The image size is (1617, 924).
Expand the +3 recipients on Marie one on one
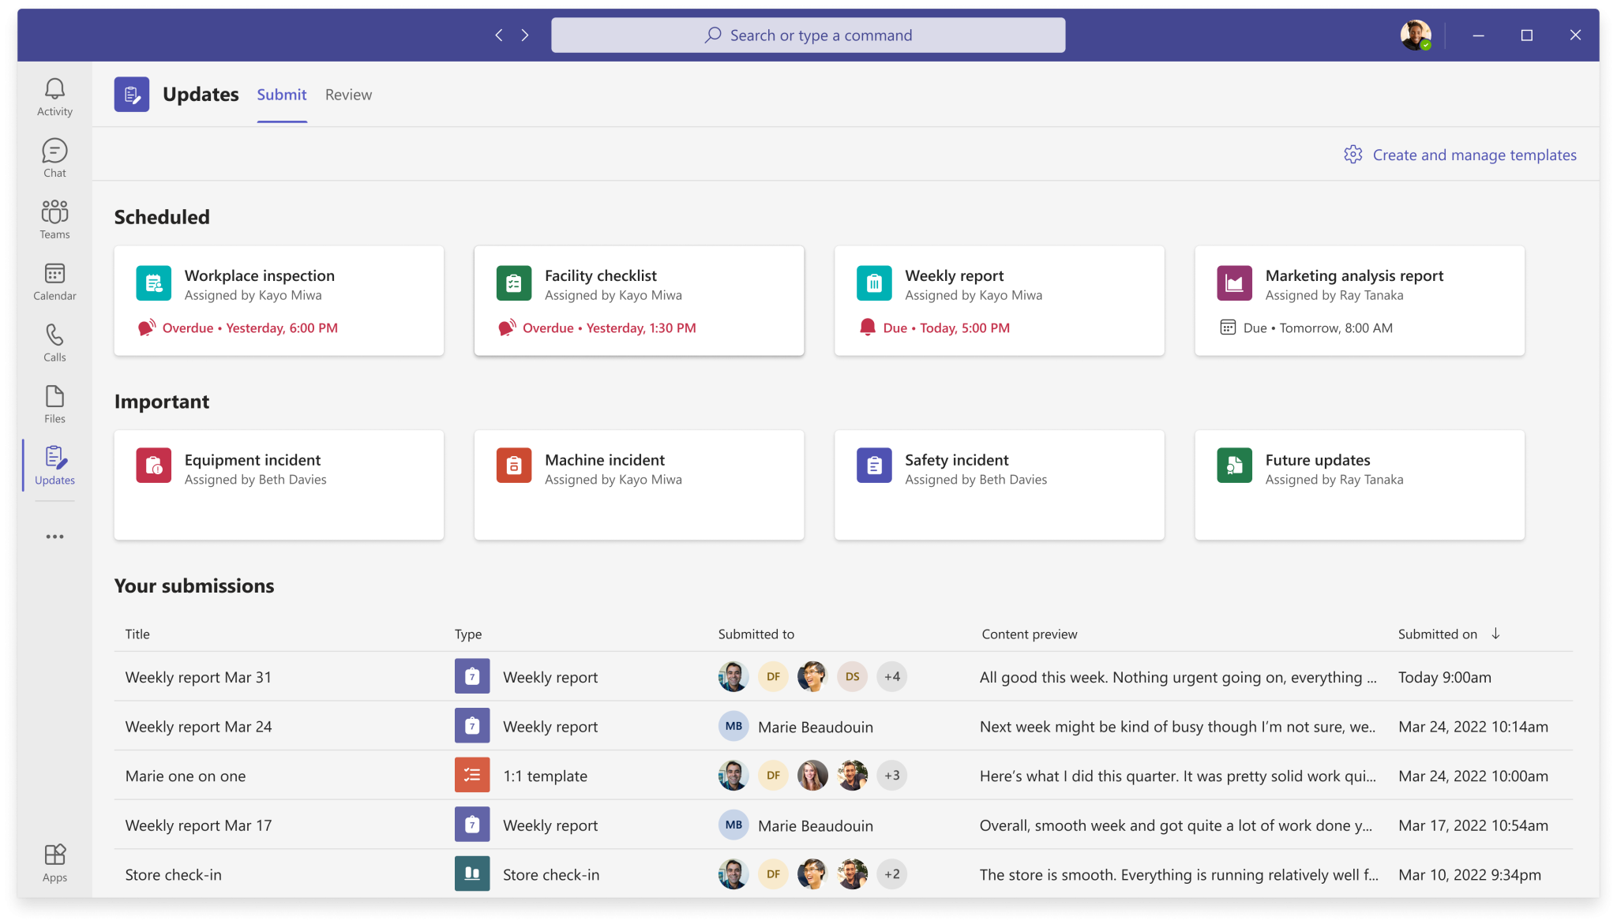pos(892,775)
